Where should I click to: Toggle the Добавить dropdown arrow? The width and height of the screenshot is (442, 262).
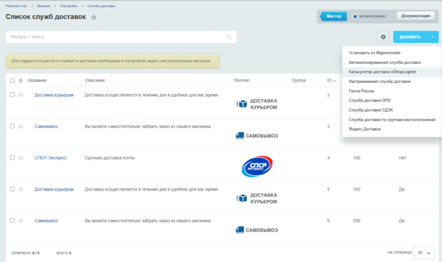coord(432,37)
